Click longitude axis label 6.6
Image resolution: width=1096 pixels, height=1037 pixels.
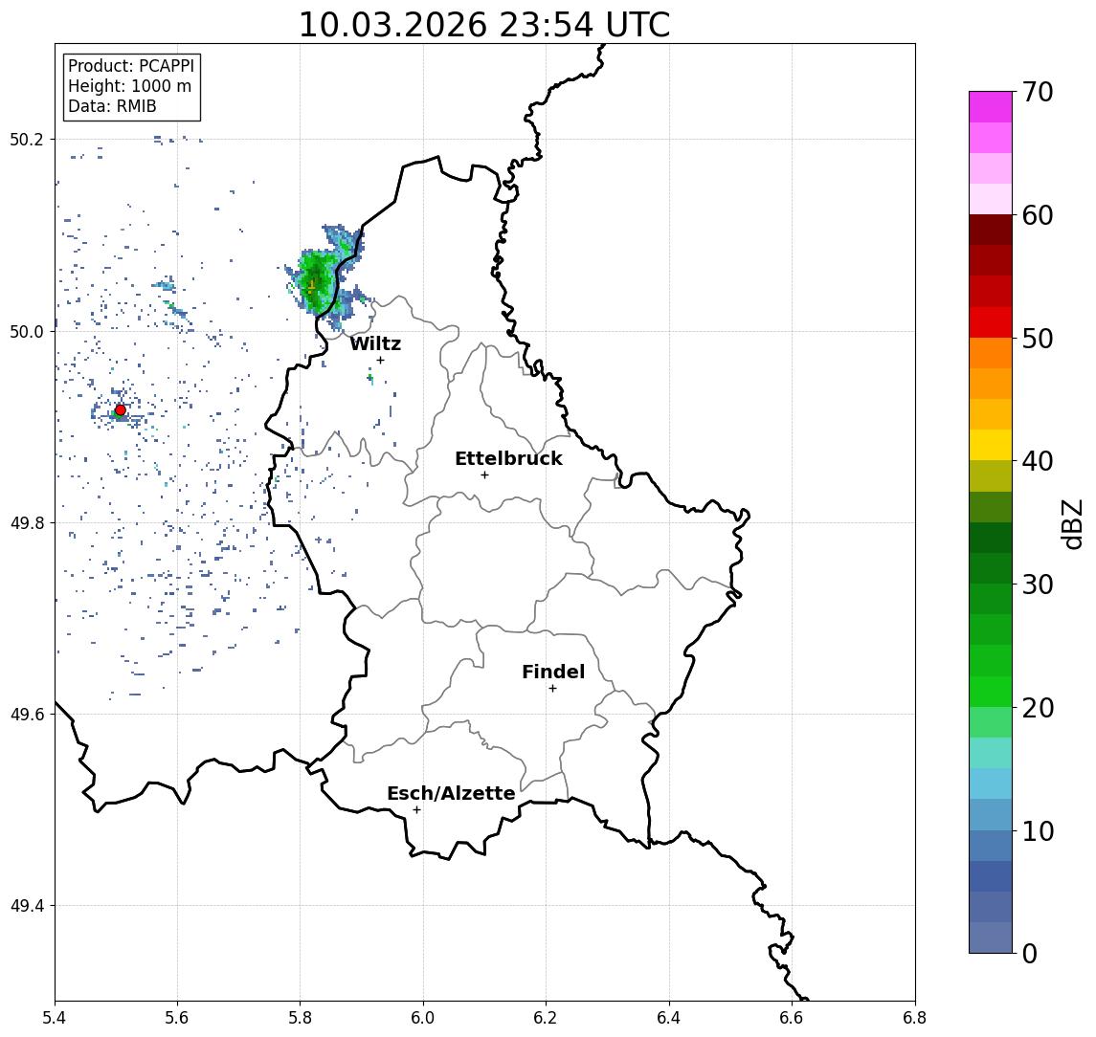coord(792,1018)
